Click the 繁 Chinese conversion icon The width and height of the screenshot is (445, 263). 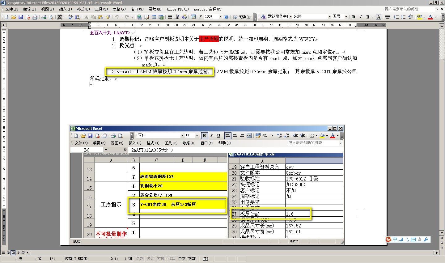click(60, 17)
